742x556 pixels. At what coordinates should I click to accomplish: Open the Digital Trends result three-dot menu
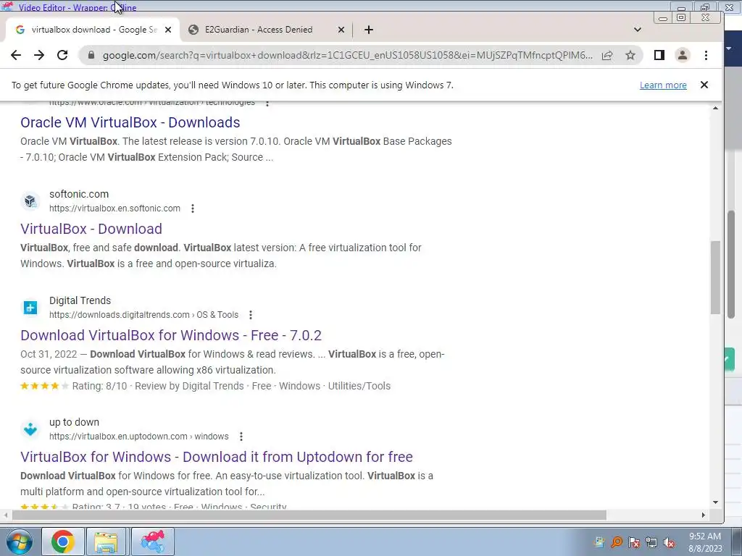click(251, 315)
